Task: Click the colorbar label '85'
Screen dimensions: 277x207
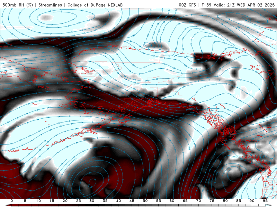Action: (239, 201)
